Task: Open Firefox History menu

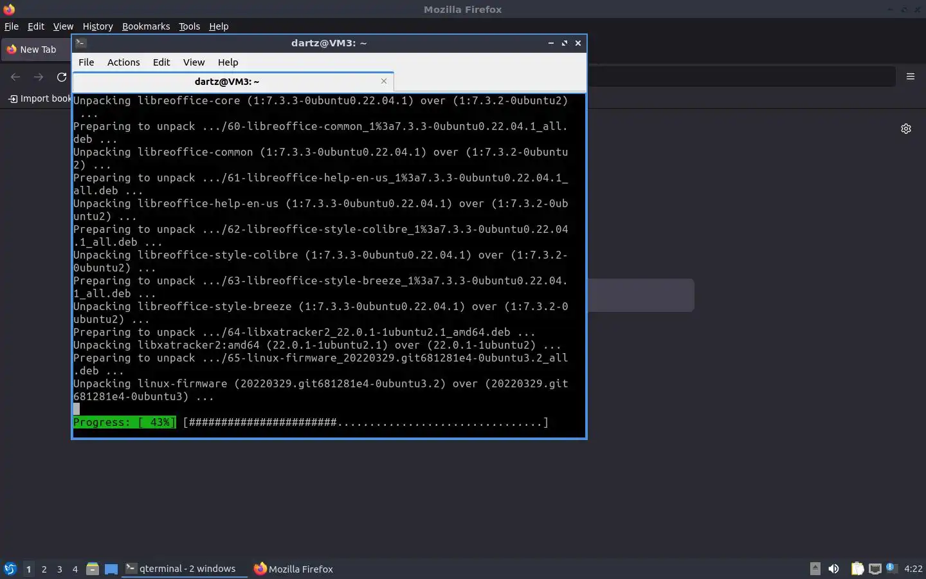Action: 98,26
